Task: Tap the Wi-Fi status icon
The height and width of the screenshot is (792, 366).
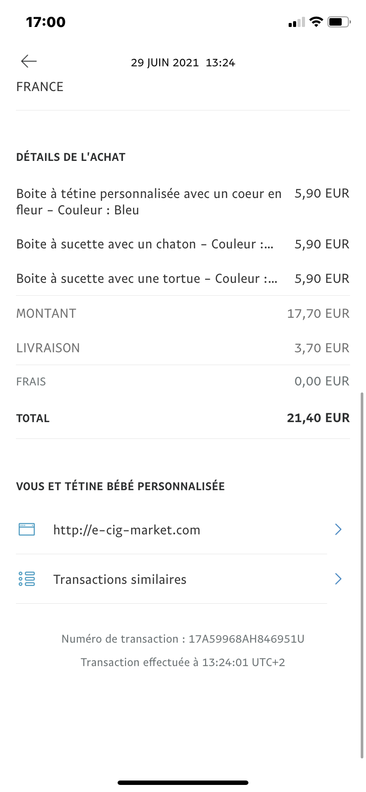Action: tap(316, 22)
